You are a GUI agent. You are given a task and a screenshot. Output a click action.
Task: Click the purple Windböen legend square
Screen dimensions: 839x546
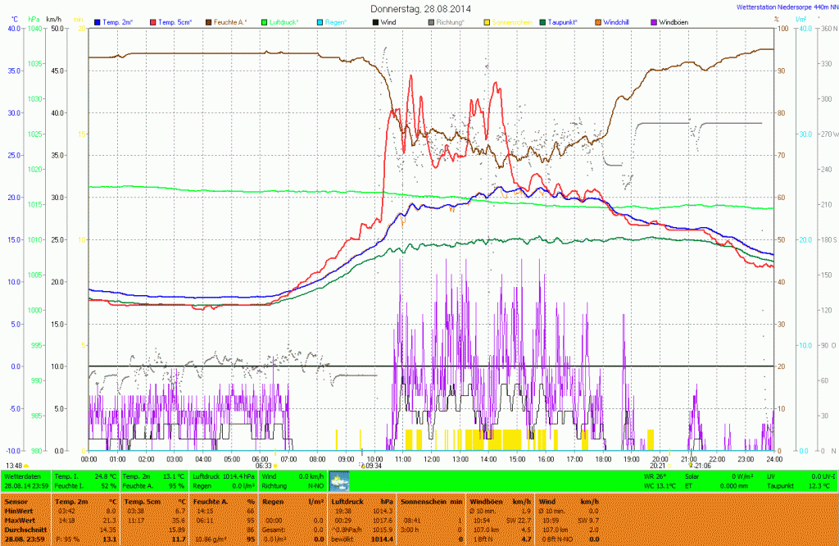tap(654, 21)
